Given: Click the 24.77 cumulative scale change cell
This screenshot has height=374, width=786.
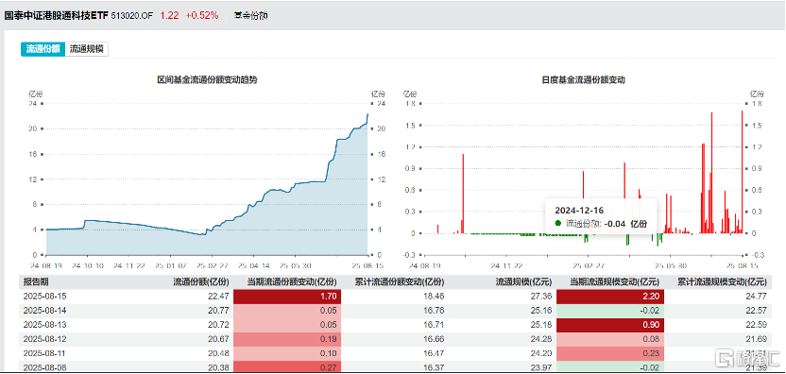Looking at the screenshot, I should 757,297.
